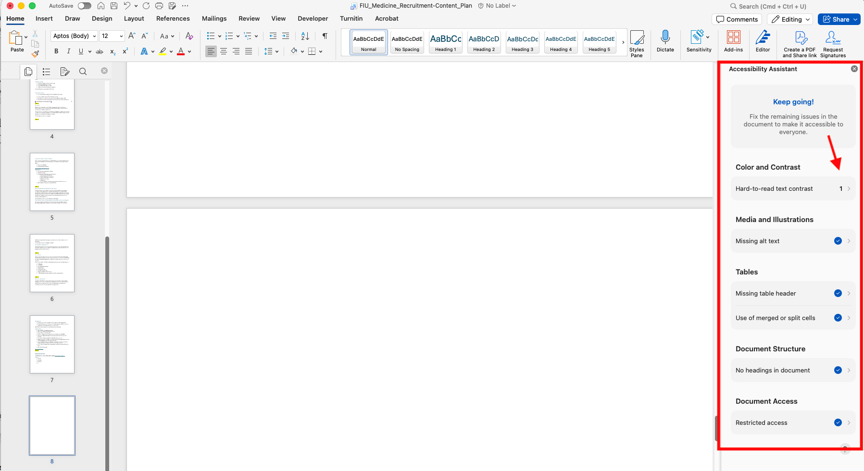
Task: Center align the text
Action: tap(224, 51)
